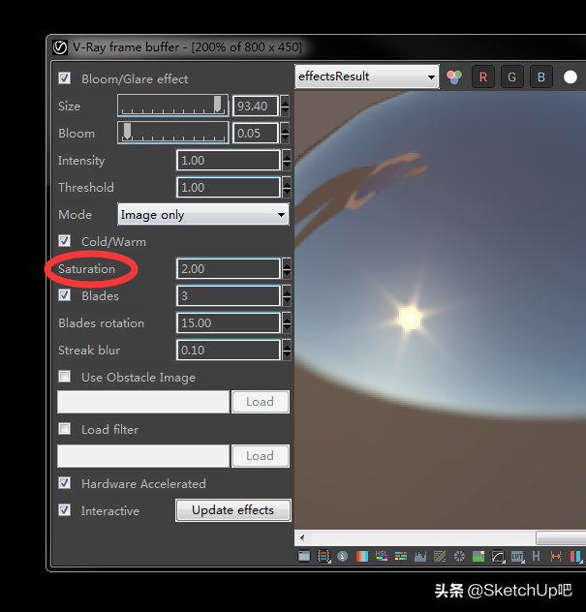The height and width of the screenshot is (612, 586).
Task: Toggle the white balance gradient icon
Action: click(362, 556)
